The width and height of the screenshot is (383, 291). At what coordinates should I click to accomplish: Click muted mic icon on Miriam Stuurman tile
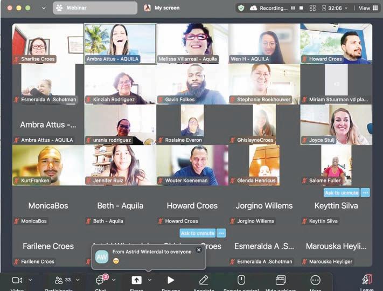click(x=304, y=100)
